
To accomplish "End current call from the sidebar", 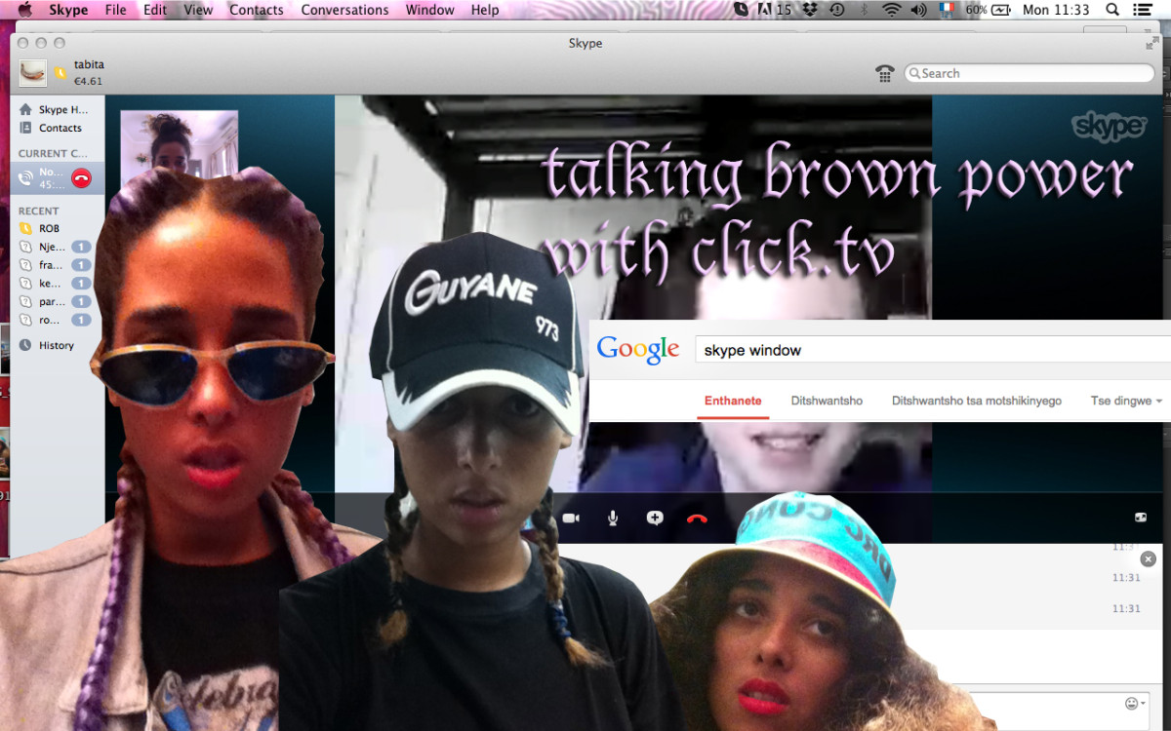I will pos(81,178).
